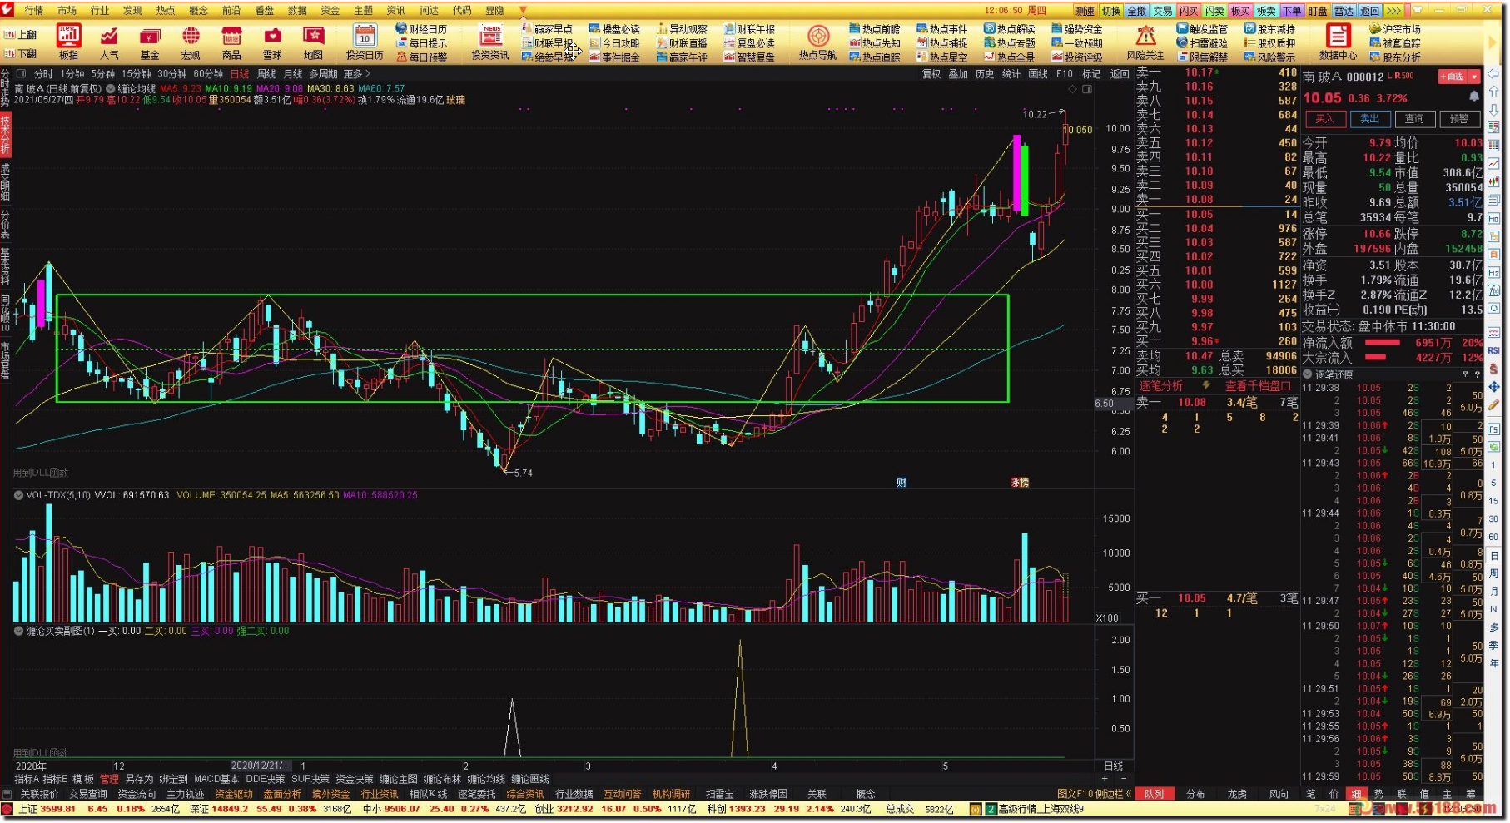Toggle 缠论均线 indicator round button
The height and width of the screenshot is (823, 1510).
110,88
